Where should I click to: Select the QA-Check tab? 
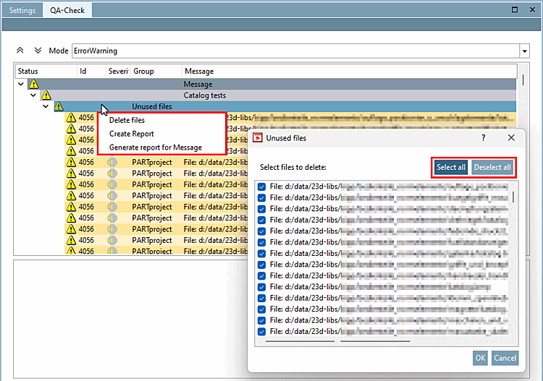(67, 10)
